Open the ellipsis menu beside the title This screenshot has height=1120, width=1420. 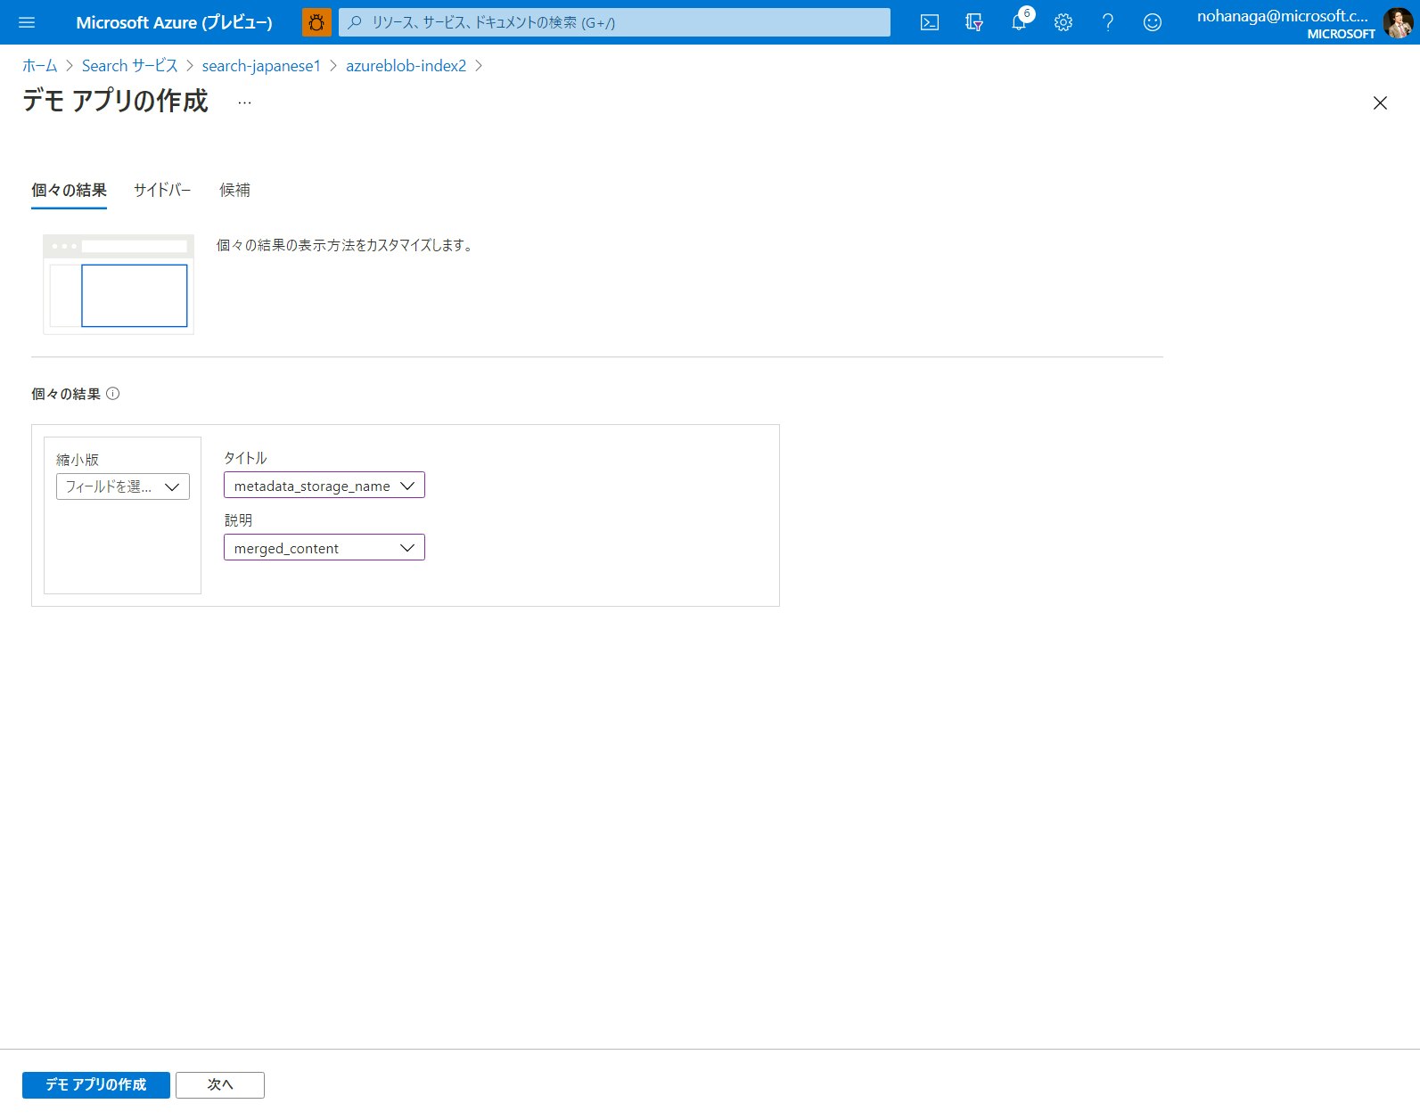point(244,102)
